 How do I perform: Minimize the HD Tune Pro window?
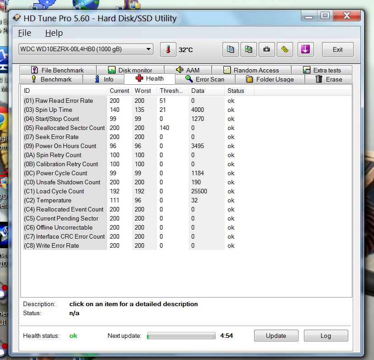309,16
